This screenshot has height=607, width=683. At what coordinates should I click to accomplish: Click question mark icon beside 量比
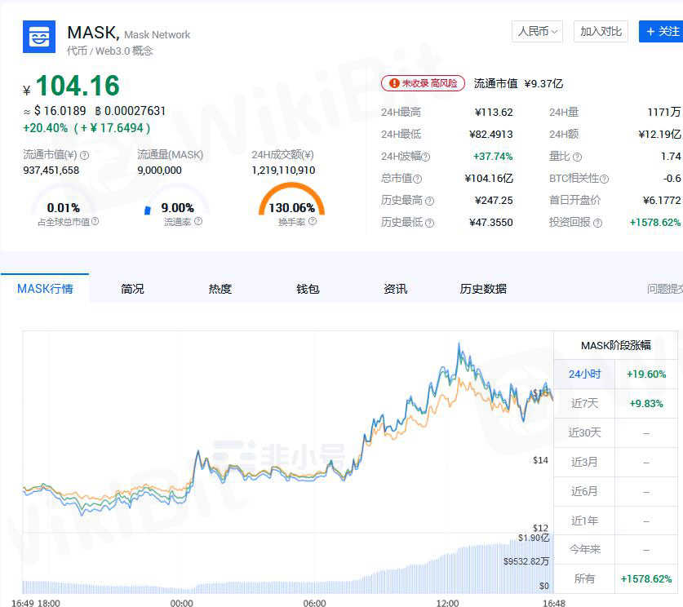(x=578, y=157)
